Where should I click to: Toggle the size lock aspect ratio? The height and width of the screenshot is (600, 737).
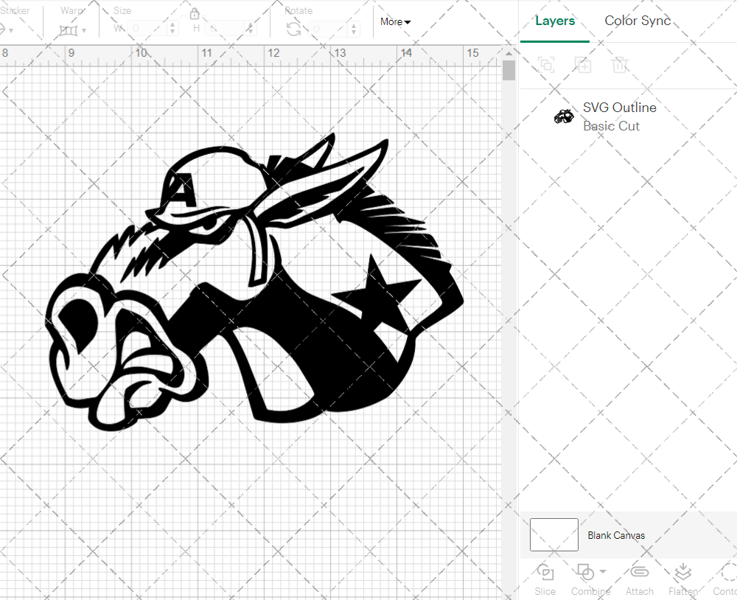(195, 15)
